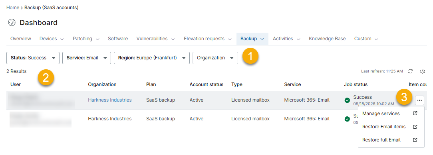This screenshot has width=433, height=155.
Task: Click external link icon beside Restore Email items
Action: click(415, 127)
